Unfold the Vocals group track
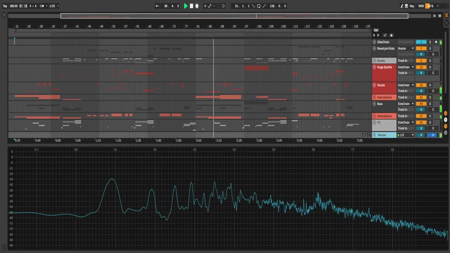The width and height of the screenshot is (450, 253). [x=374, y=85]
